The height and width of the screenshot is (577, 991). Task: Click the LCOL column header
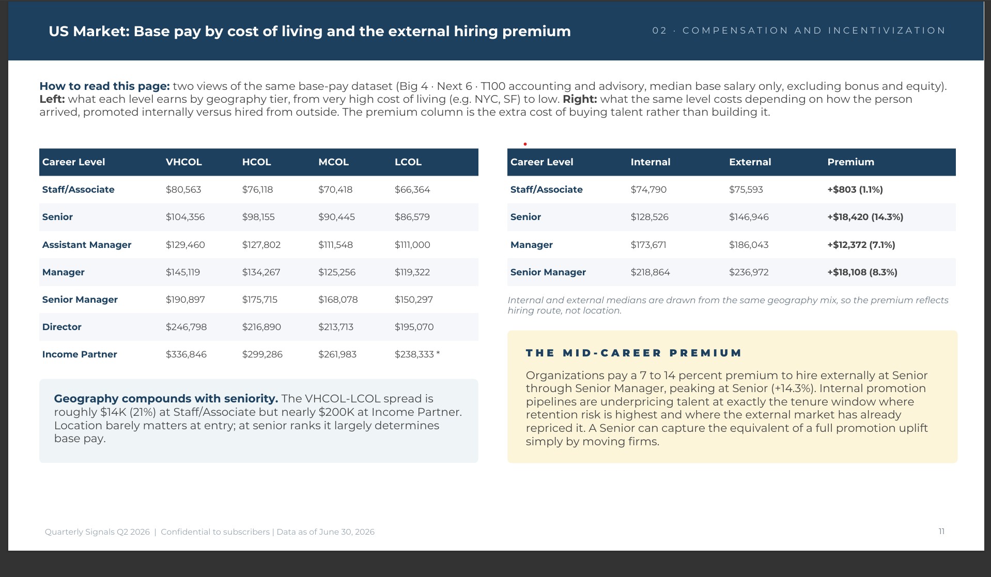coord(408,162)
